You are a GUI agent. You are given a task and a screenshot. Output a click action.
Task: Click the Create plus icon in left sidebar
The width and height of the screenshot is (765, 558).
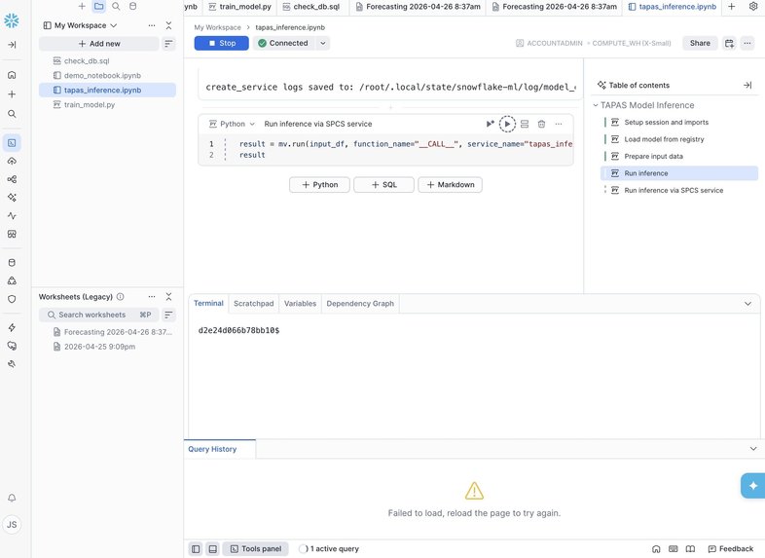pyautogui.click(x=12, y=94)
